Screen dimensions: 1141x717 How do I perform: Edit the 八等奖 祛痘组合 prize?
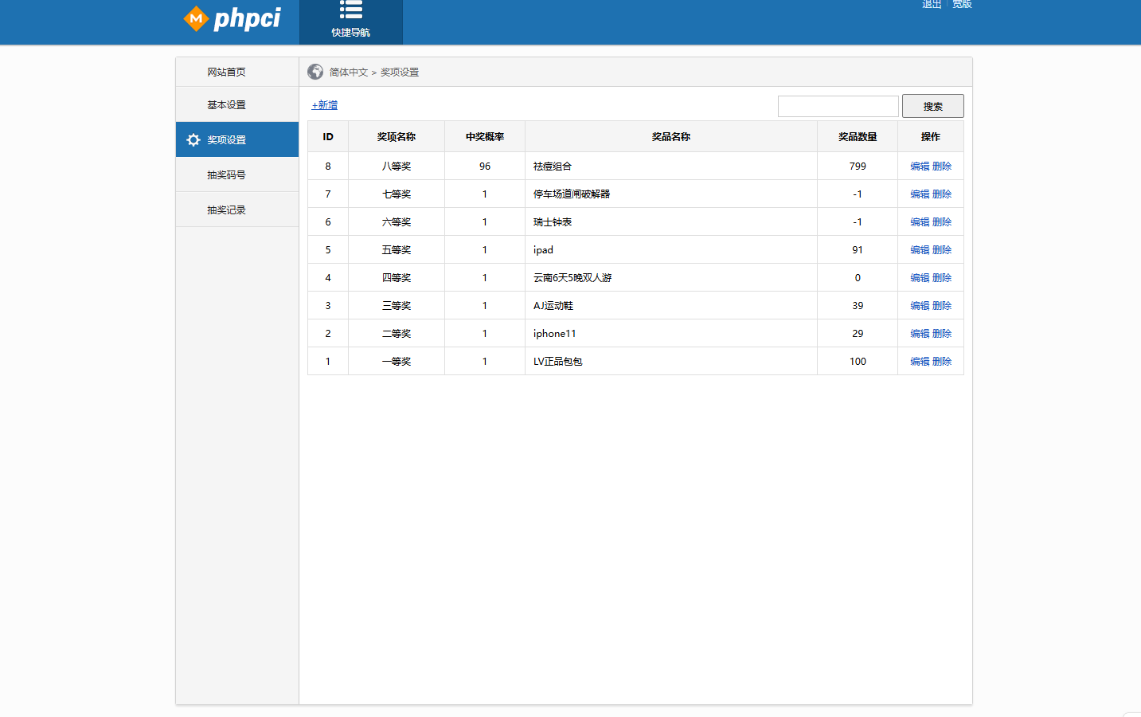tap(920, 166)
